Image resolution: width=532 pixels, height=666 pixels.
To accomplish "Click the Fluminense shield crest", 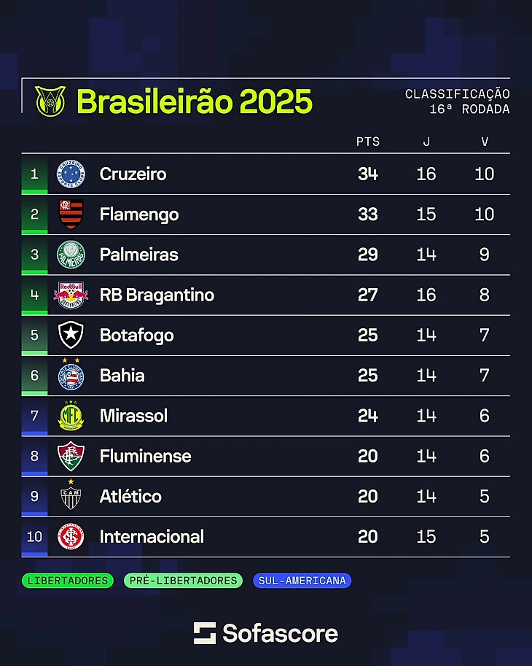I will [71, 456].
